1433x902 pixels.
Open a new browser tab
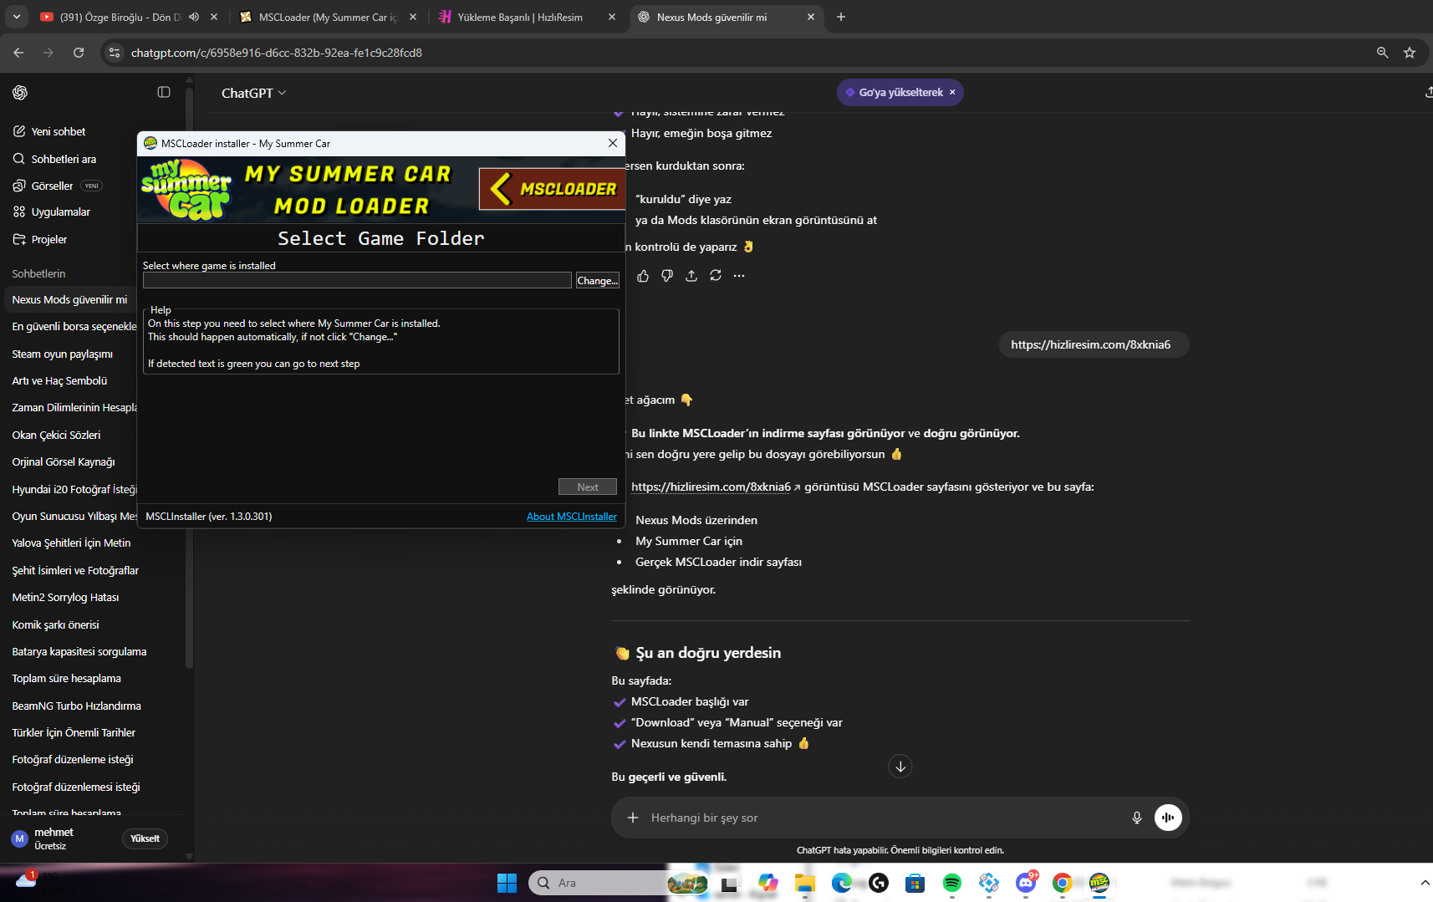841,17
